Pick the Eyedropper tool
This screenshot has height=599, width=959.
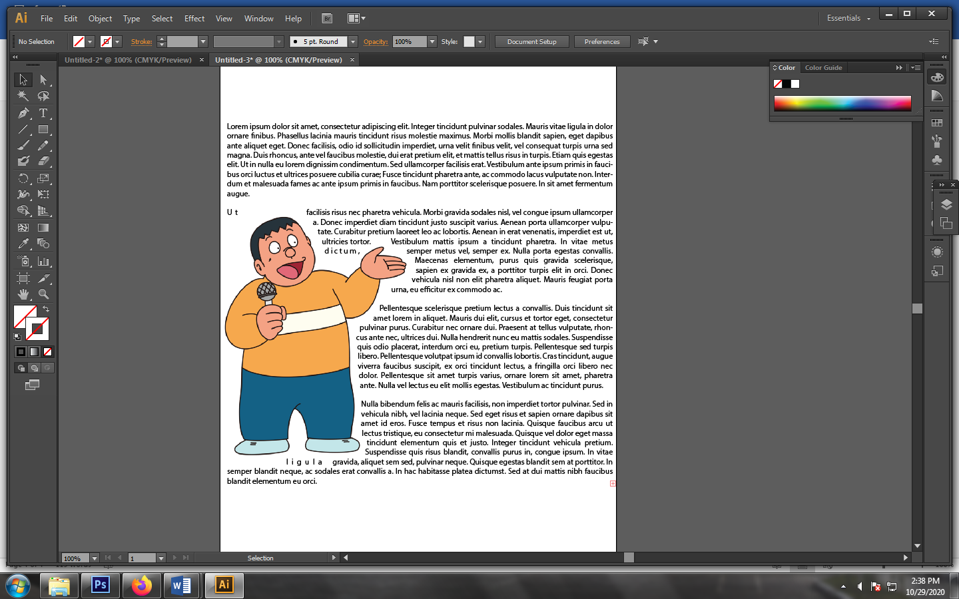23,244
